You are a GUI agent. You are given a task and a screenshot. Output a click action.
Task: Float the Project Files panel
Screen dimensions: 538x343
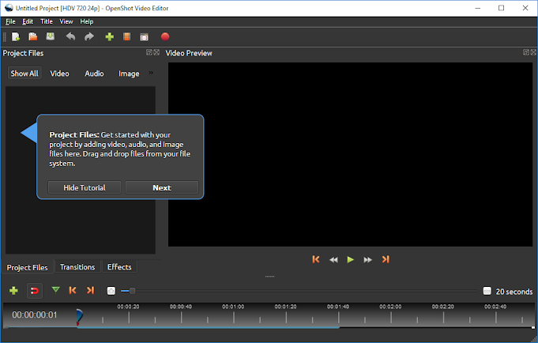tap(149, 52)
